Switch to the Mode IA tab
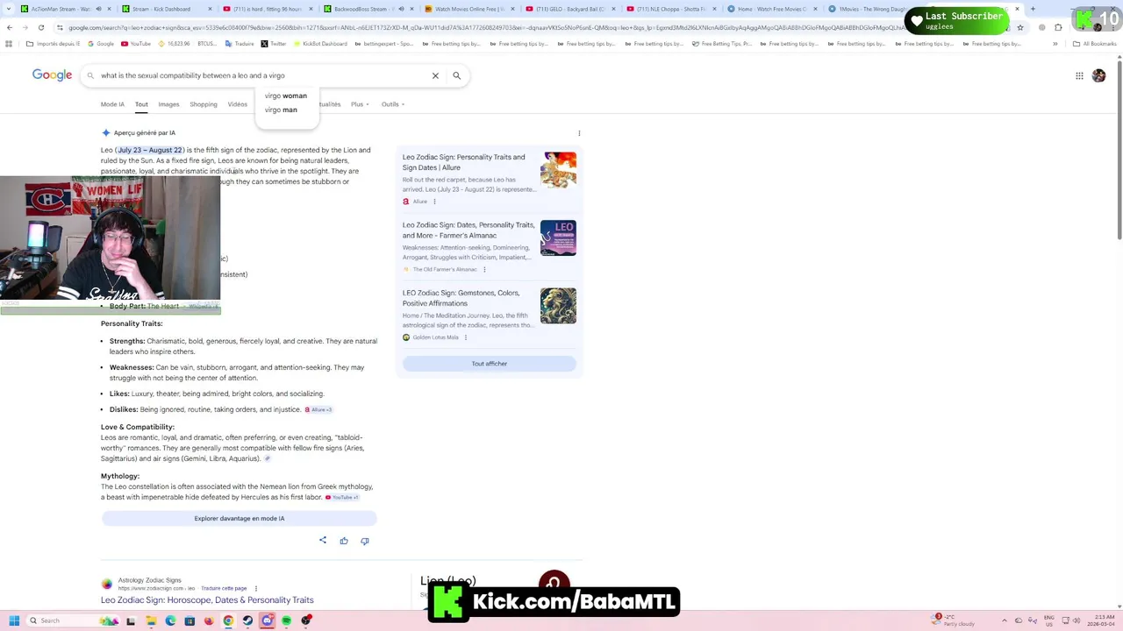Viewport: 1123px width, 631px height. 112,104
